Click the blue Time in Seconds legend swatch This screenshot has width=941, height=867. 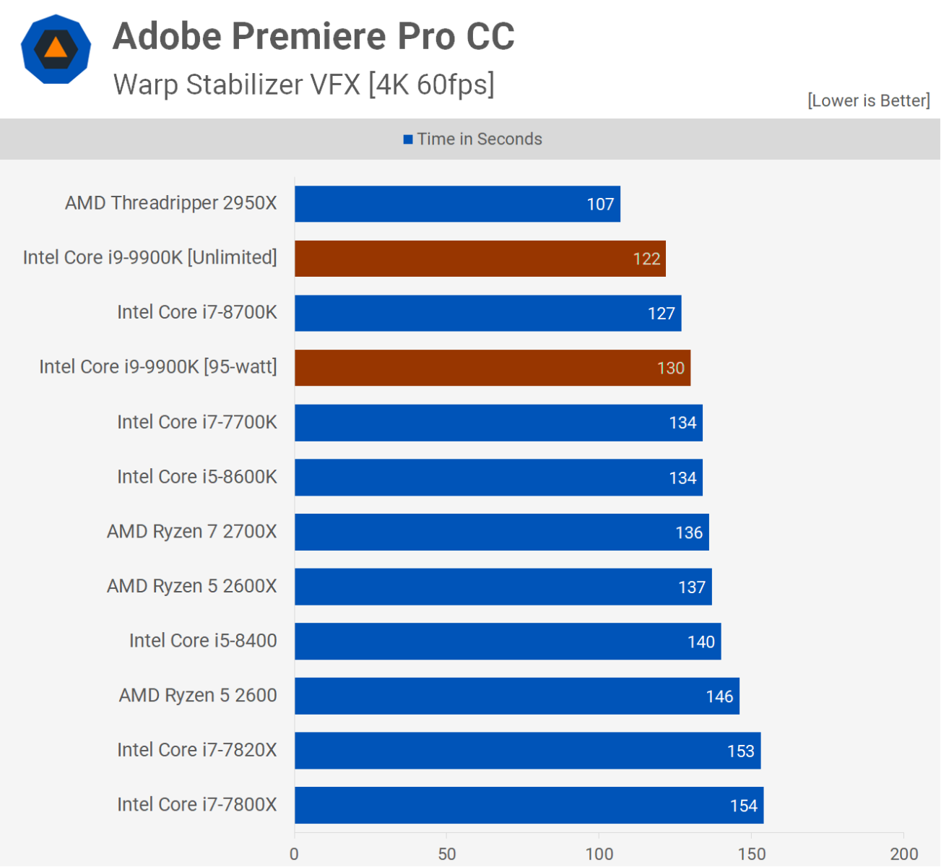[x=408, y=139]
